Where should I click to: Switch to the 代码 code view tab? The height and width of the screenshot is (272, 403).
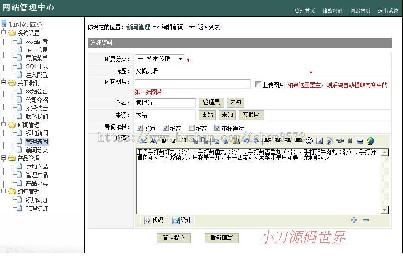coord(152,220)
